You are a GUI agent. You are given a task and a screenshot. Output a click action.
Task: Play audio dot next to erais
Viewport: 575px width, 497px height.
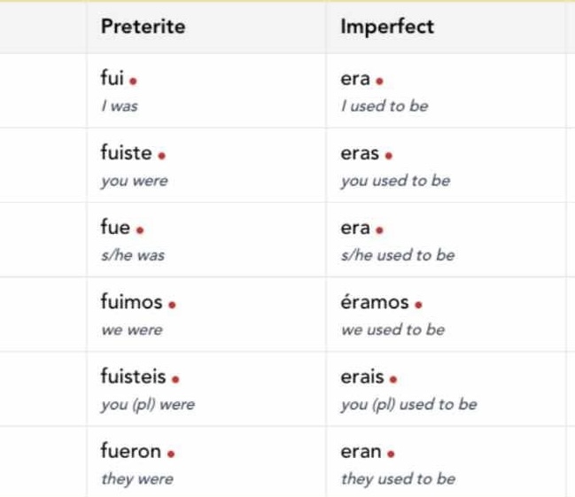pos(393,379)
